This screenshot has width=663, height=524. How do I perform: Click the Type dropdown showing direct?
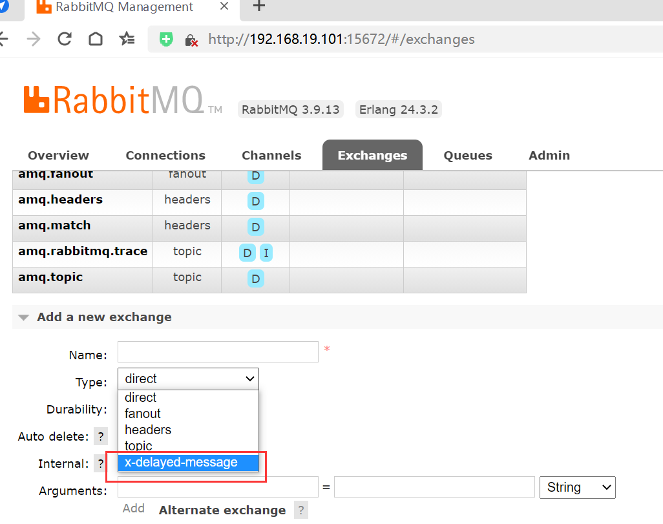pyautogui.click(x=188, y=379)
